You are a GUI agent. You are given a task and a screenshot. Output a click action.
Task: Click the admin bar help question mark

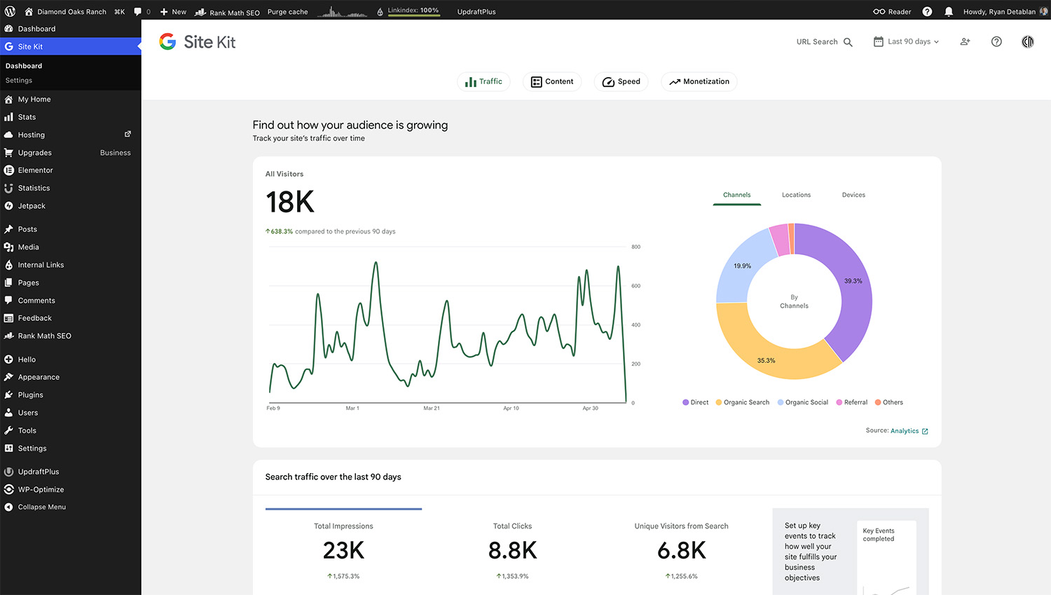[x=927, y=11]
